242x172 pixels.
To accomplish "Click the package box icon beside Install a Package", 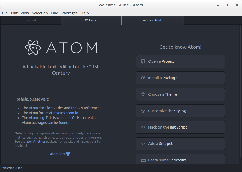I will (x=143, y=78).
